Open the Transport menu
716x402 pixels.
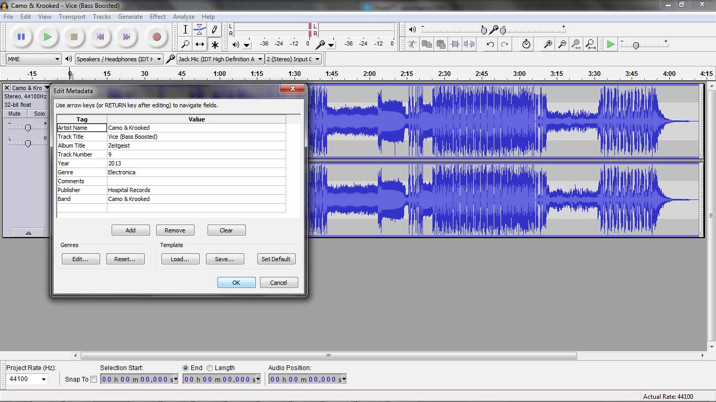tap(72, 17)
